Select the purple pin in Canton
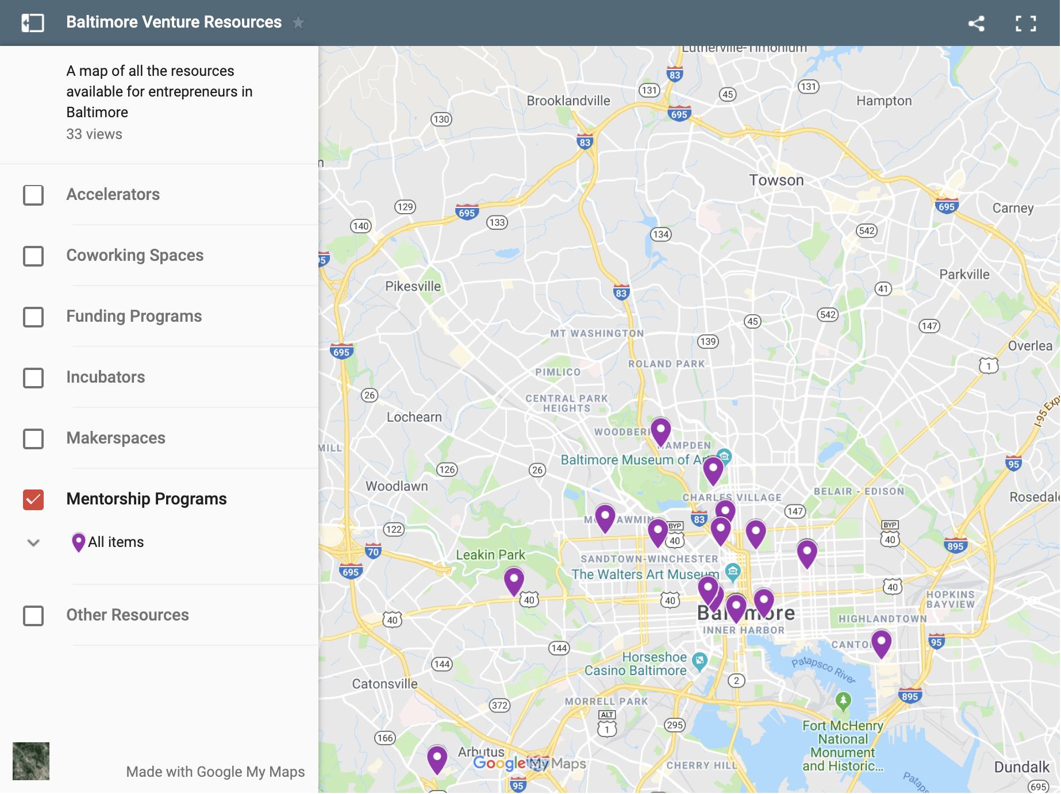 coord(881,644)
